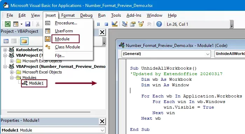The image size is (245, 134).
Task: Click the View Microsoft Excel toolbar icon
Action: click(x=8, y=24)
